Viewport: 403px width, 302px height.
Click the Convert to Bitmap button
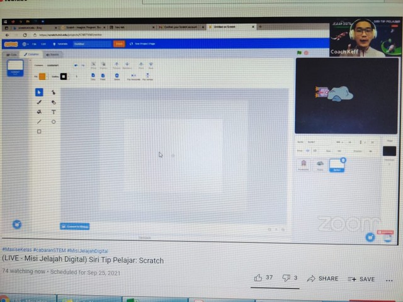click(x=75, y=226)
